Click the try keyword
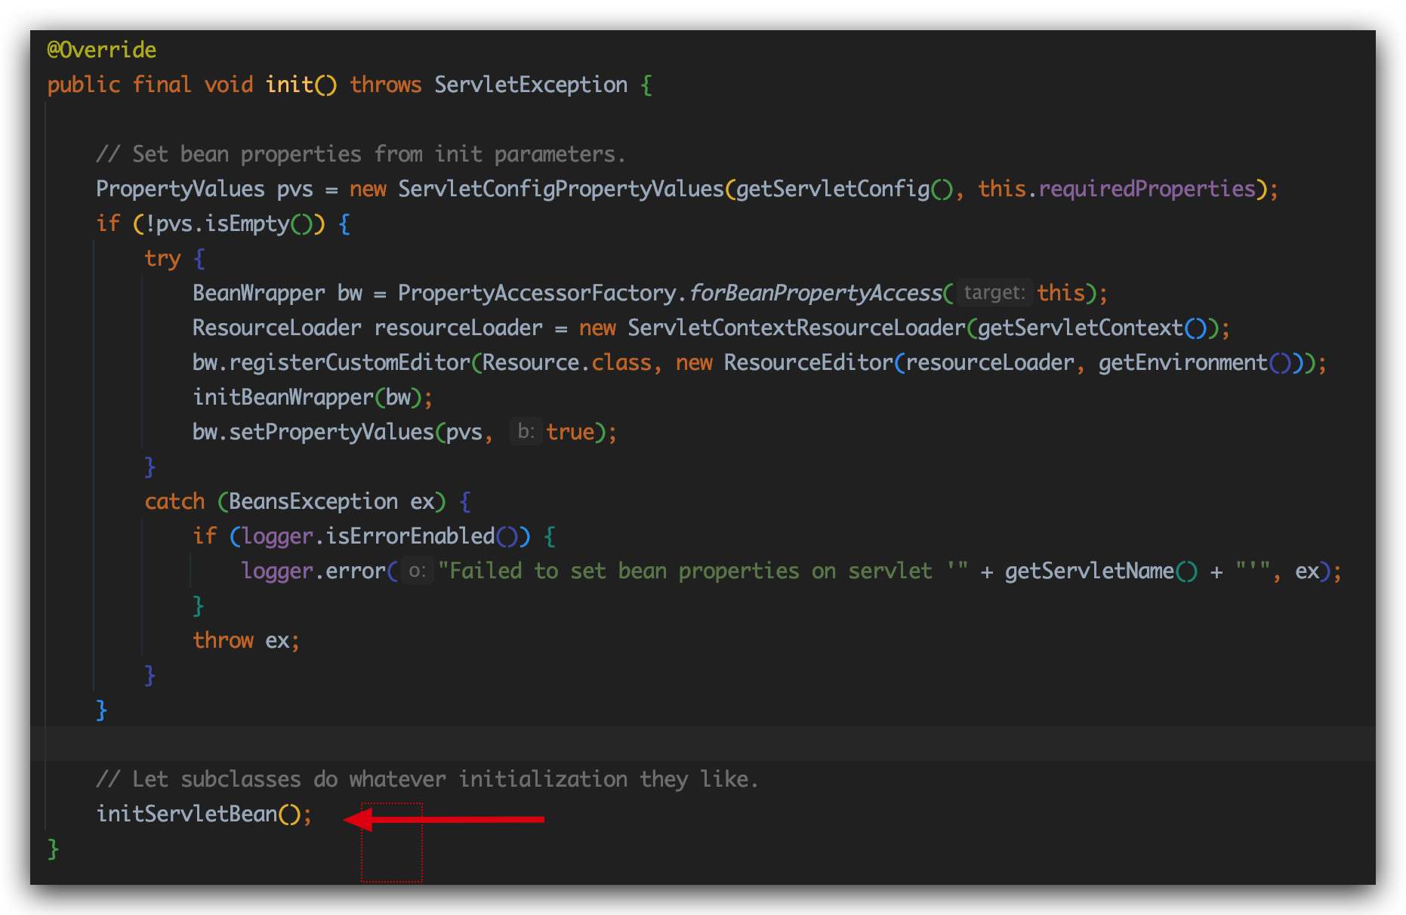This screenshot has height=915, width=1406. coord(162,258)
